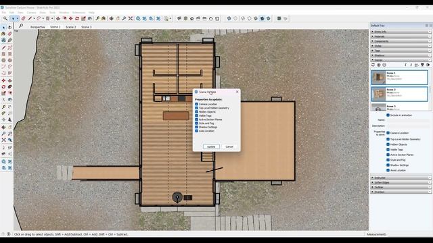Close the Scene Update dialog
Screen dimensions: 433x243
237,92
